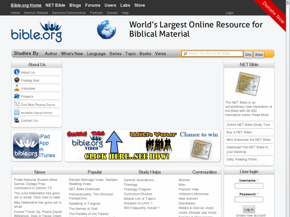Viewport: 290px width, 217px height.
Task: Click the Volunteer person icon
Action: click(x=17, y=88)
